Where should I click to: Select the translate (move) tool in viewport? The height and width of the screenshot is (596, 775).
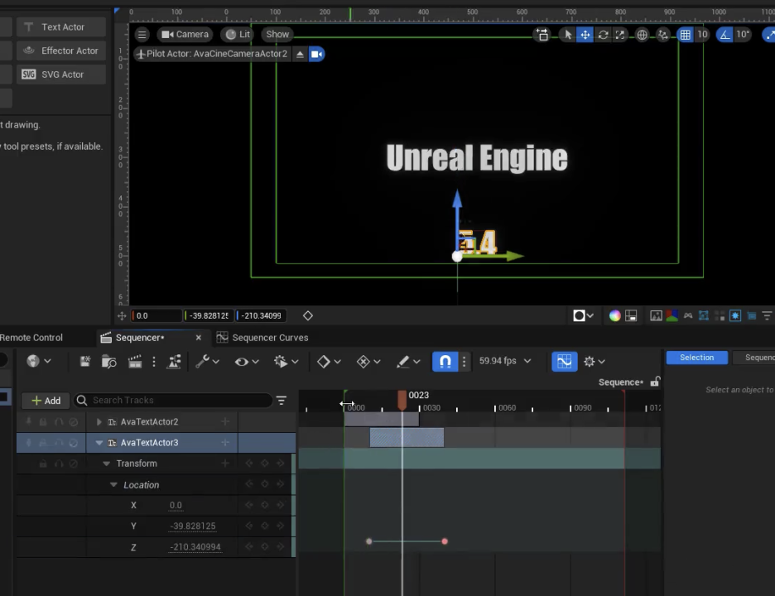(x=585, y=35)
